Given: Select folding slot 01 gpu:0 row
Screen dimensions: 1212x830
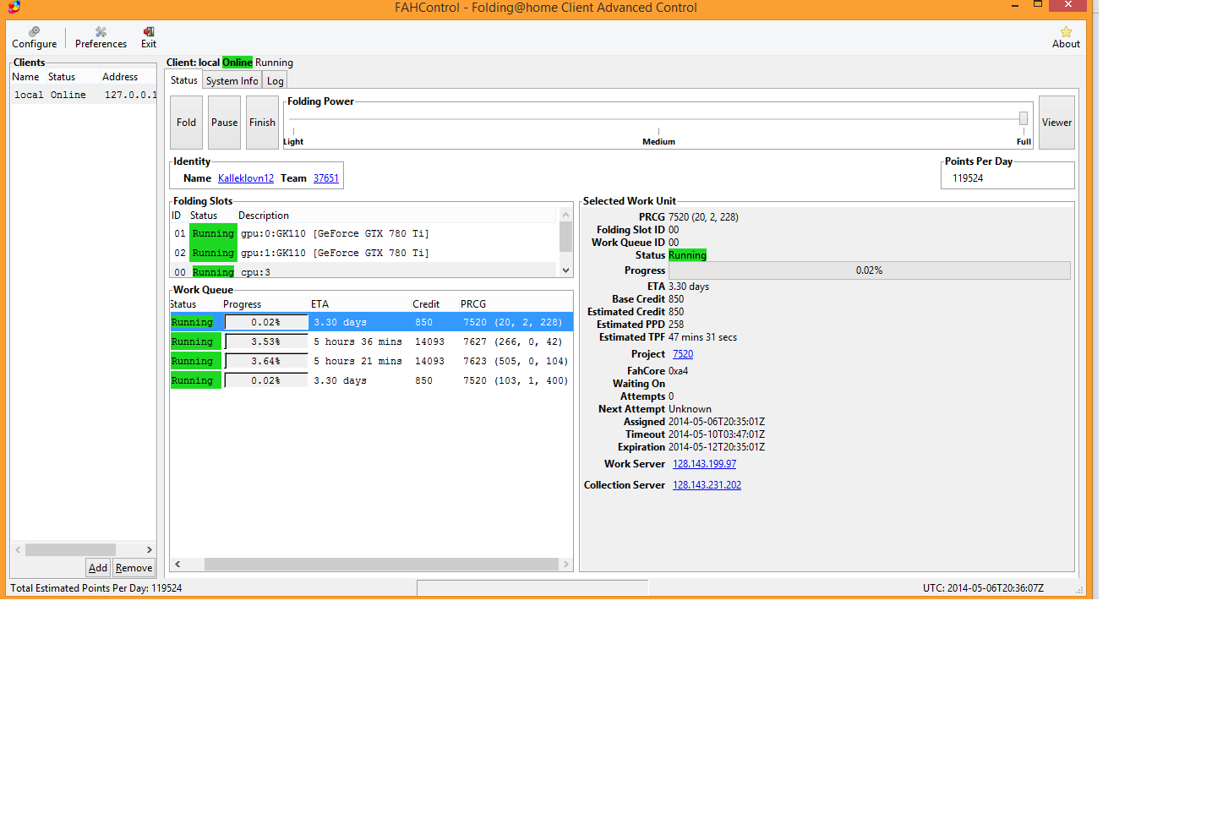Looking at the screenshot, I should (364, 233).
